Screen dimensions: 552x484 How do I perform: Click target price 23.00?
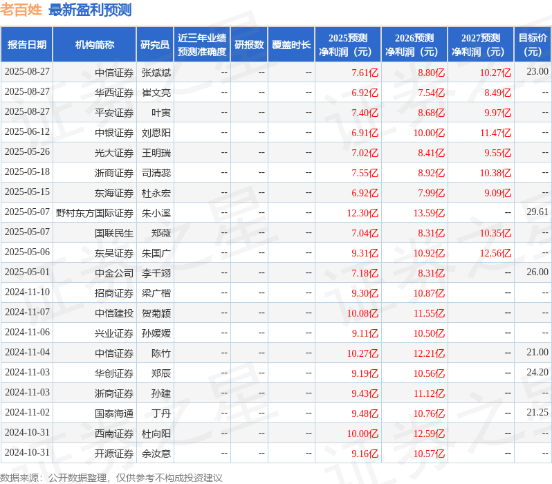point(537,72)
